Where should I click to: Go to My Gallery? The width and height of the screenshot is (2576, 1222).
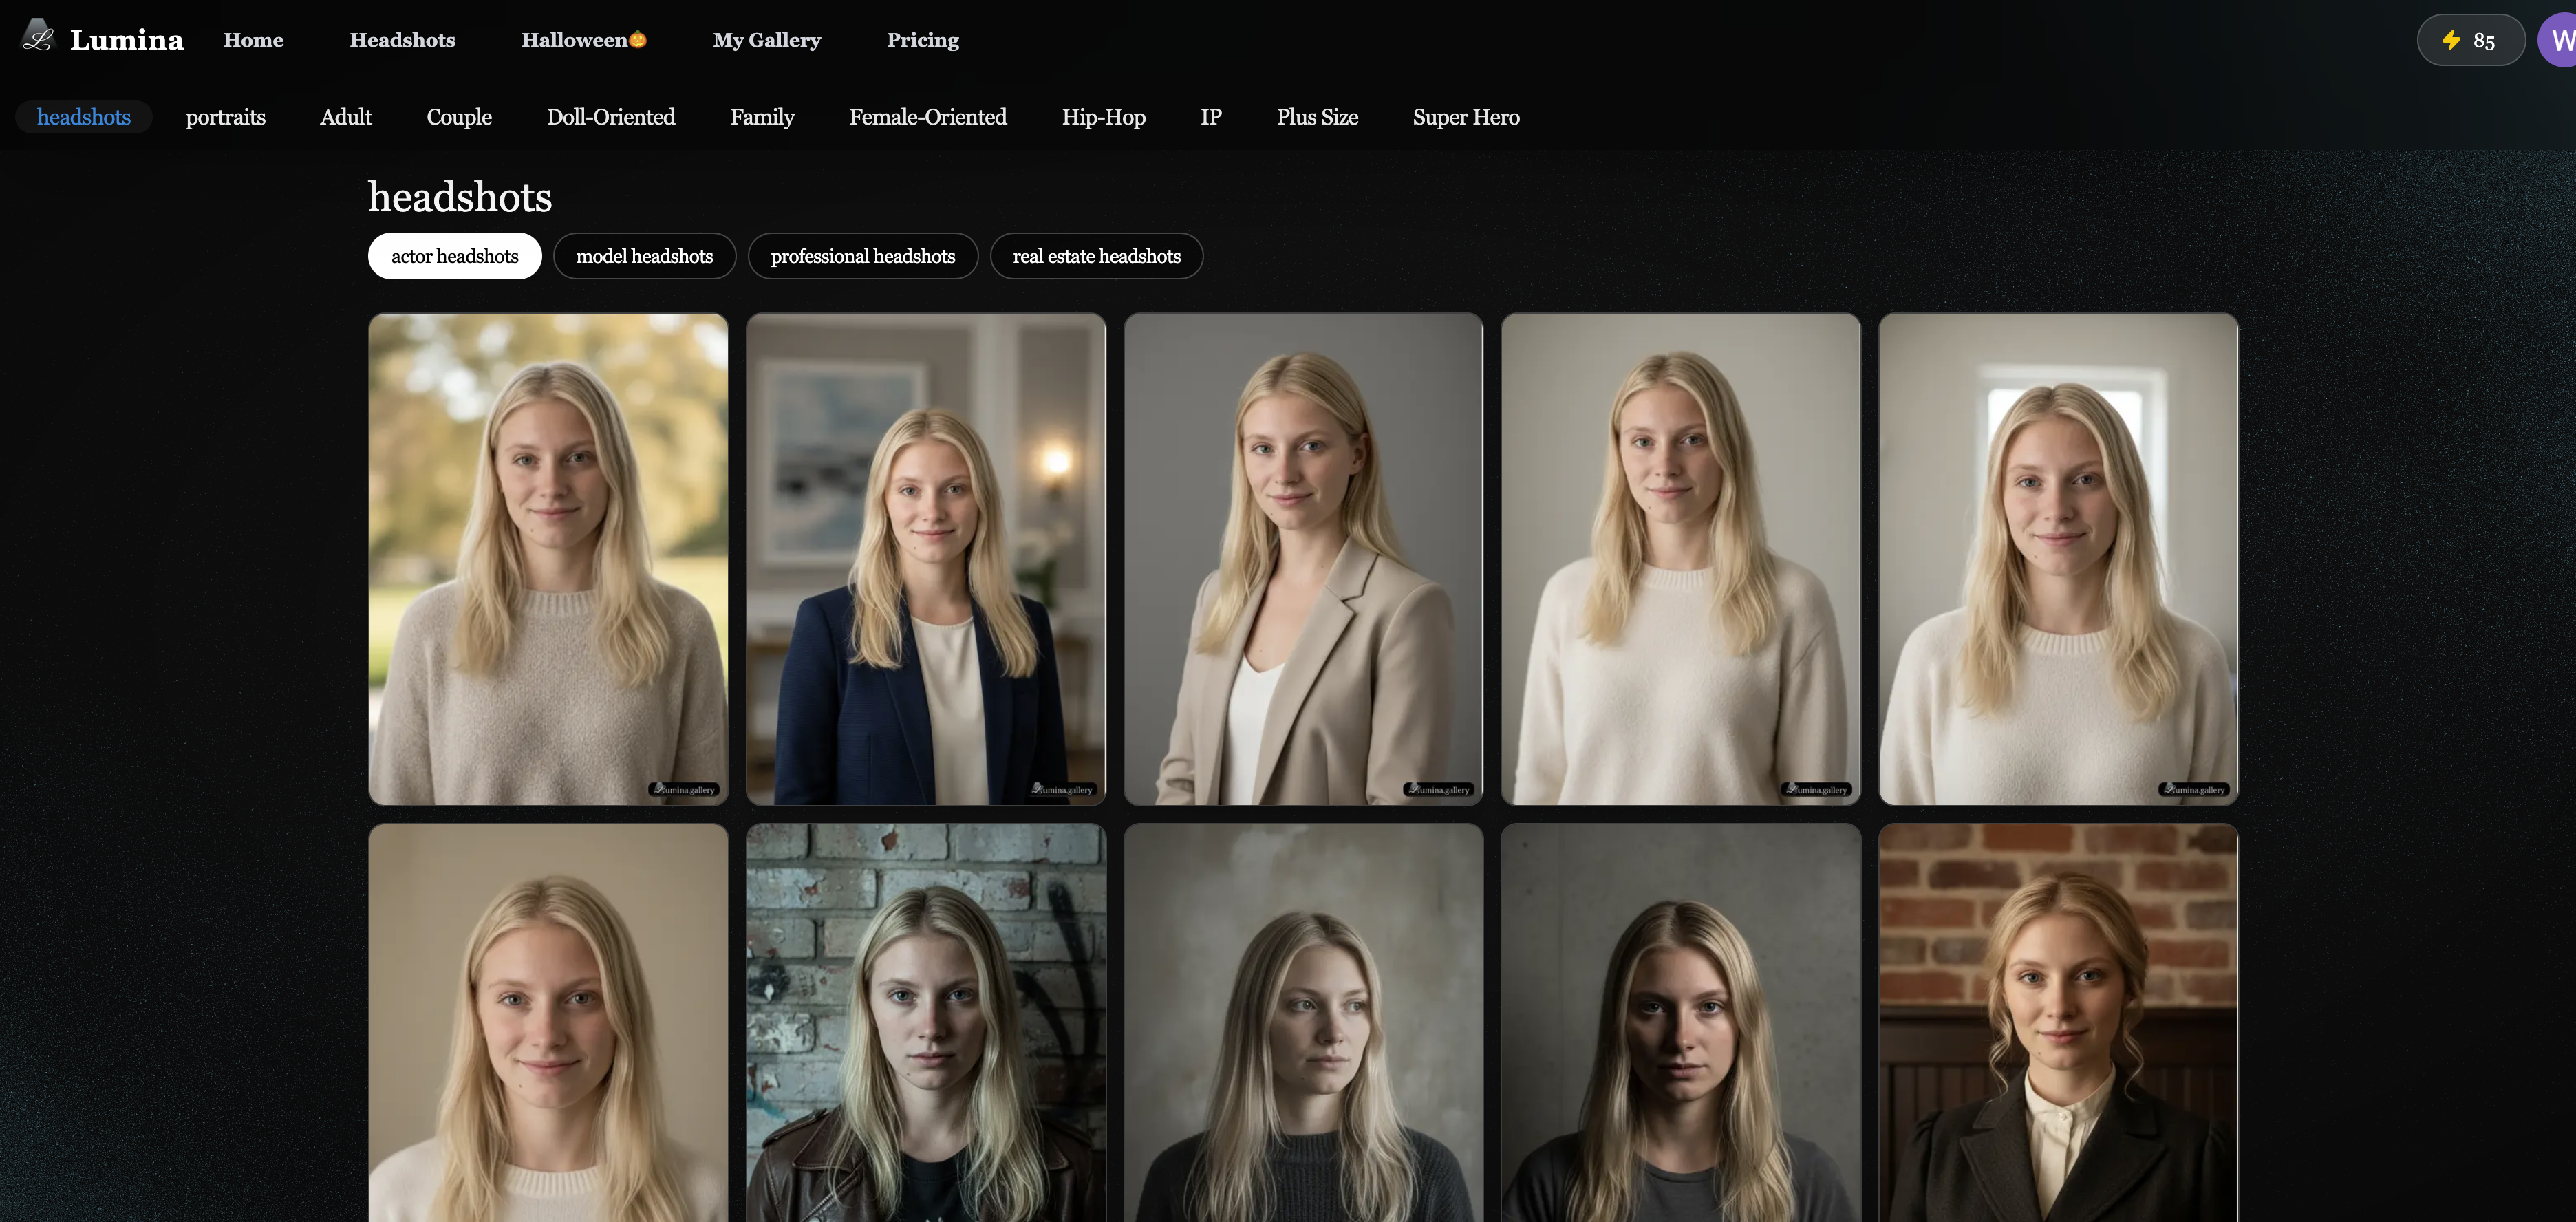pyautogui.click(x=766, y=39)
